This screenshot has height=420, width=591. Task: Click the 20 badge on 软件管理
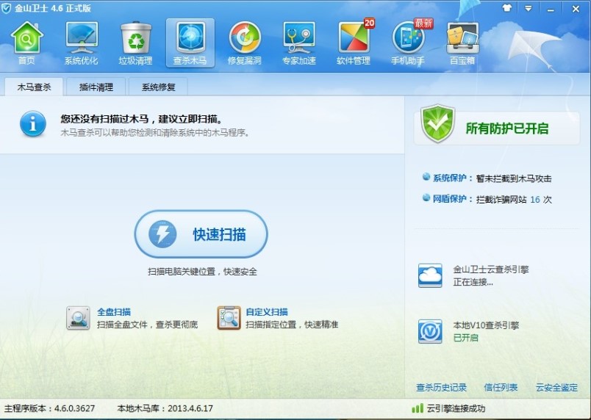click(x=369, y=23)
